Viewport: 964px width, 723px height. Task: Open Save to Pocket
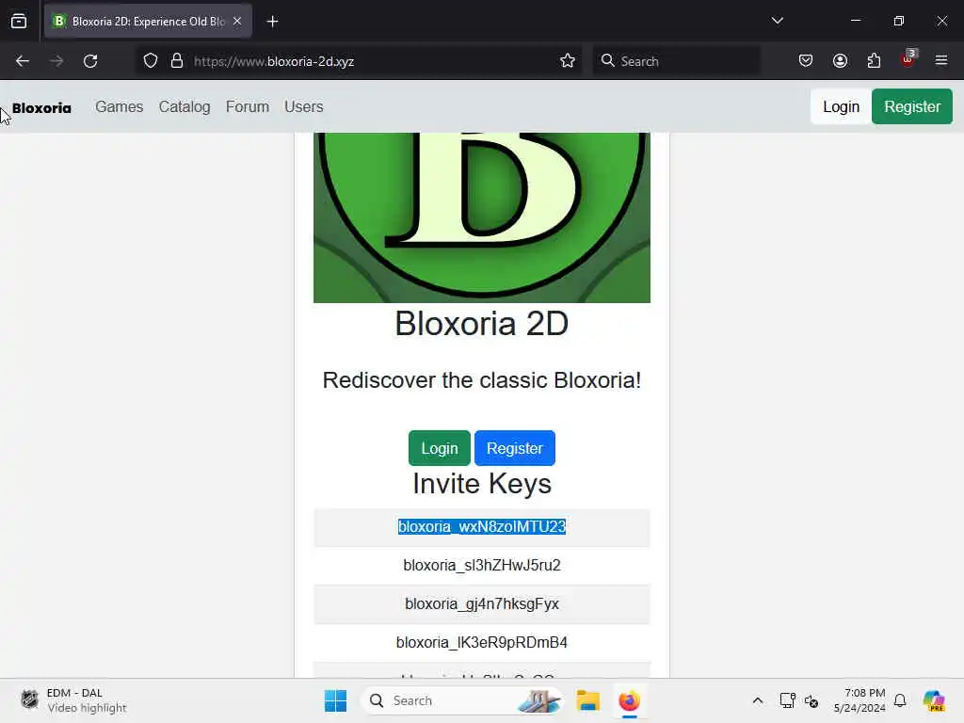coord(806,61)
